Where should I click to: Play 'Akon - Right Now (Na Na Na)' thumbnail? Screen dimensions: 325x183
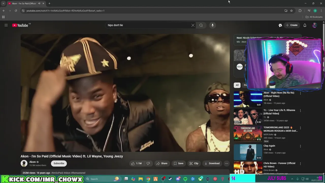[248, 99]
